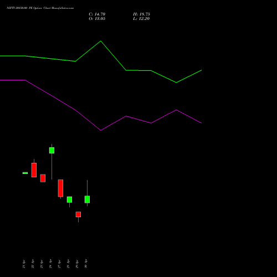Click the lowest trough of the purple line
Image resolution: width=277 pixels, height=277 pixels.
[101, 130]
